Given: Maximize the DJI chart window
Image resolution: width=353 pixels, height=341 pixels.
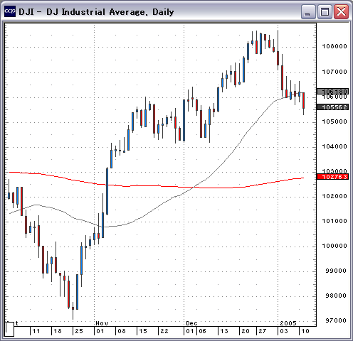Looking at the screenshot, I should [x=325, y=11].
